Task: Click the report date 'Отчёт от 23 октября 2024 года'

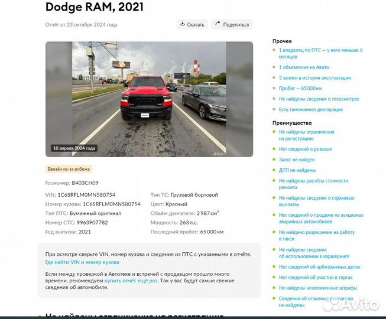Action: [81, 25]
